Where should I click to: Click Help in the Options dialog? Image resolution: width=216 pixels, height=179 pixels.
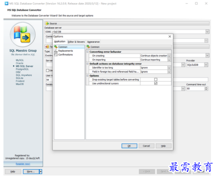click(x=163, y=146)
